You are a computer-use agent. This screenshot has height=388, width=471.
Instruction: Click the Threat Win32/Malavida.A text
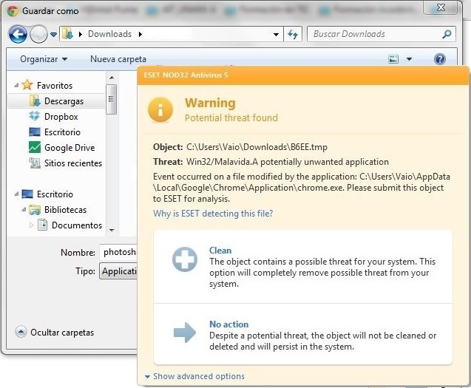288,162
